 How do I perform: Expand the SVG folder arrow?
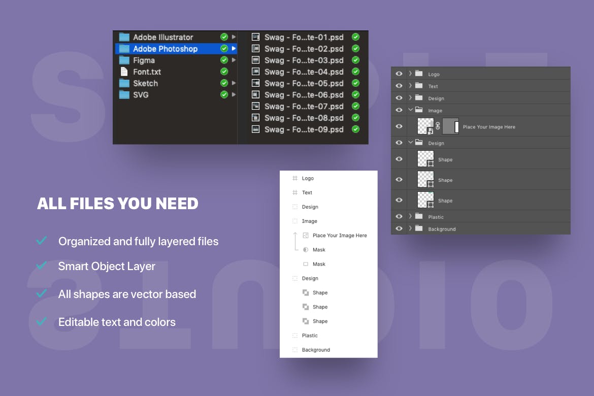pyautogui.click(x=234, y=94)
